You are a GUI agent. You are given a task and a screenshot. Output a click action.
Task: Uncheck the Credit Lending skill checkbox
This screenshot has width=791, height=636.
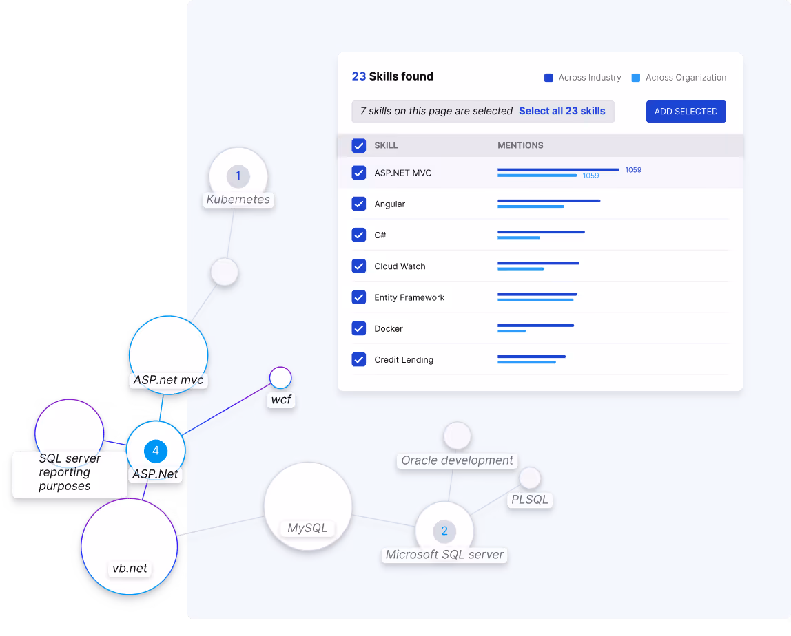[x=359, y=360]
